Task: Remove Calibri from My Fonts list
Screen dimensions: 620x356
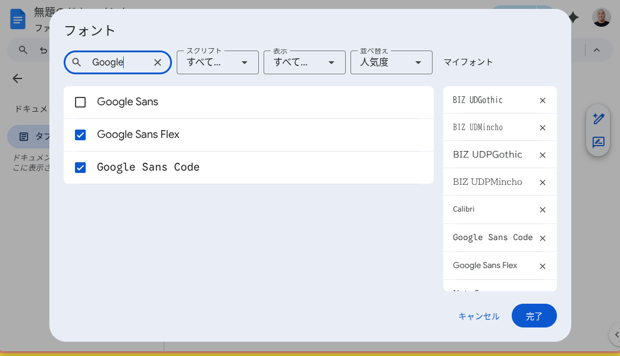Action: 542,210
